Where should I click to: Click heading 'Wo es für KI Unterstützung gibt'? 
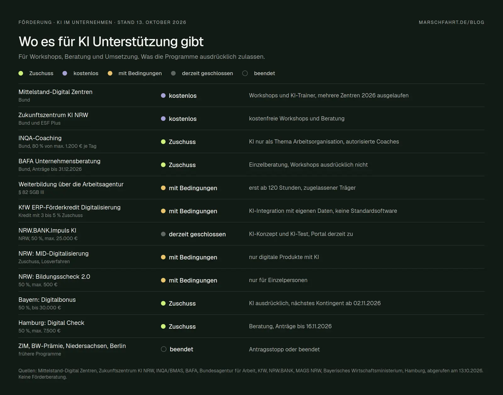click(111, 42)
